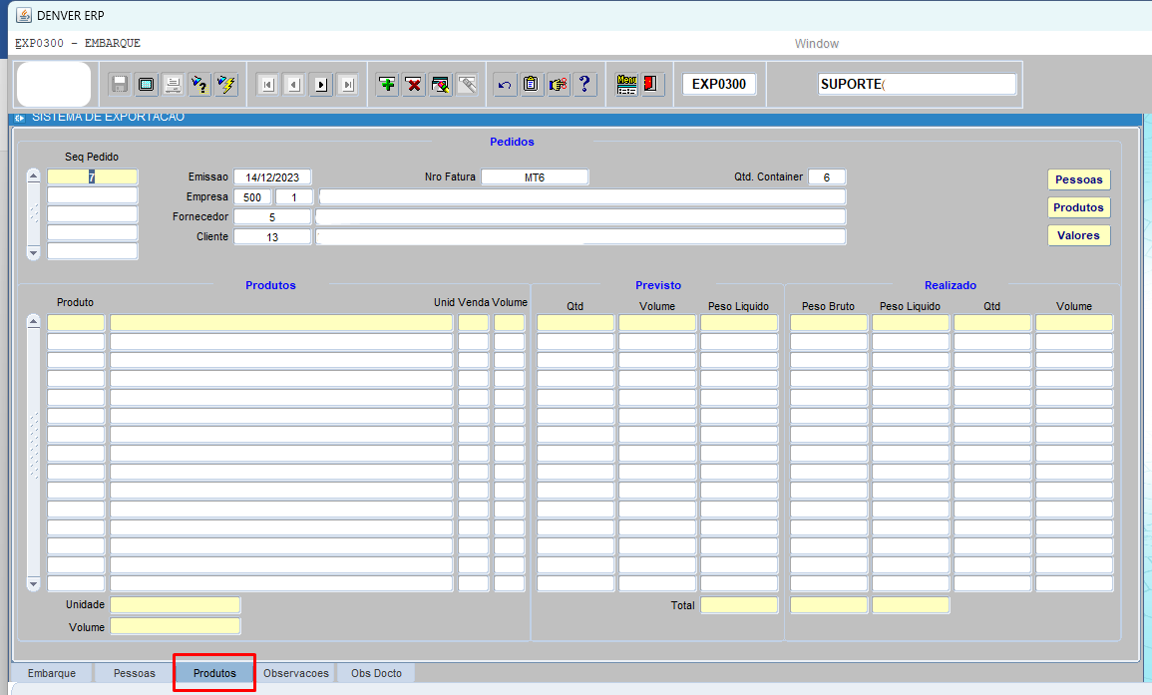Click the blue undo arrow icon
The width and height of the screenshot is (1152, 695).
pos(505,85)
